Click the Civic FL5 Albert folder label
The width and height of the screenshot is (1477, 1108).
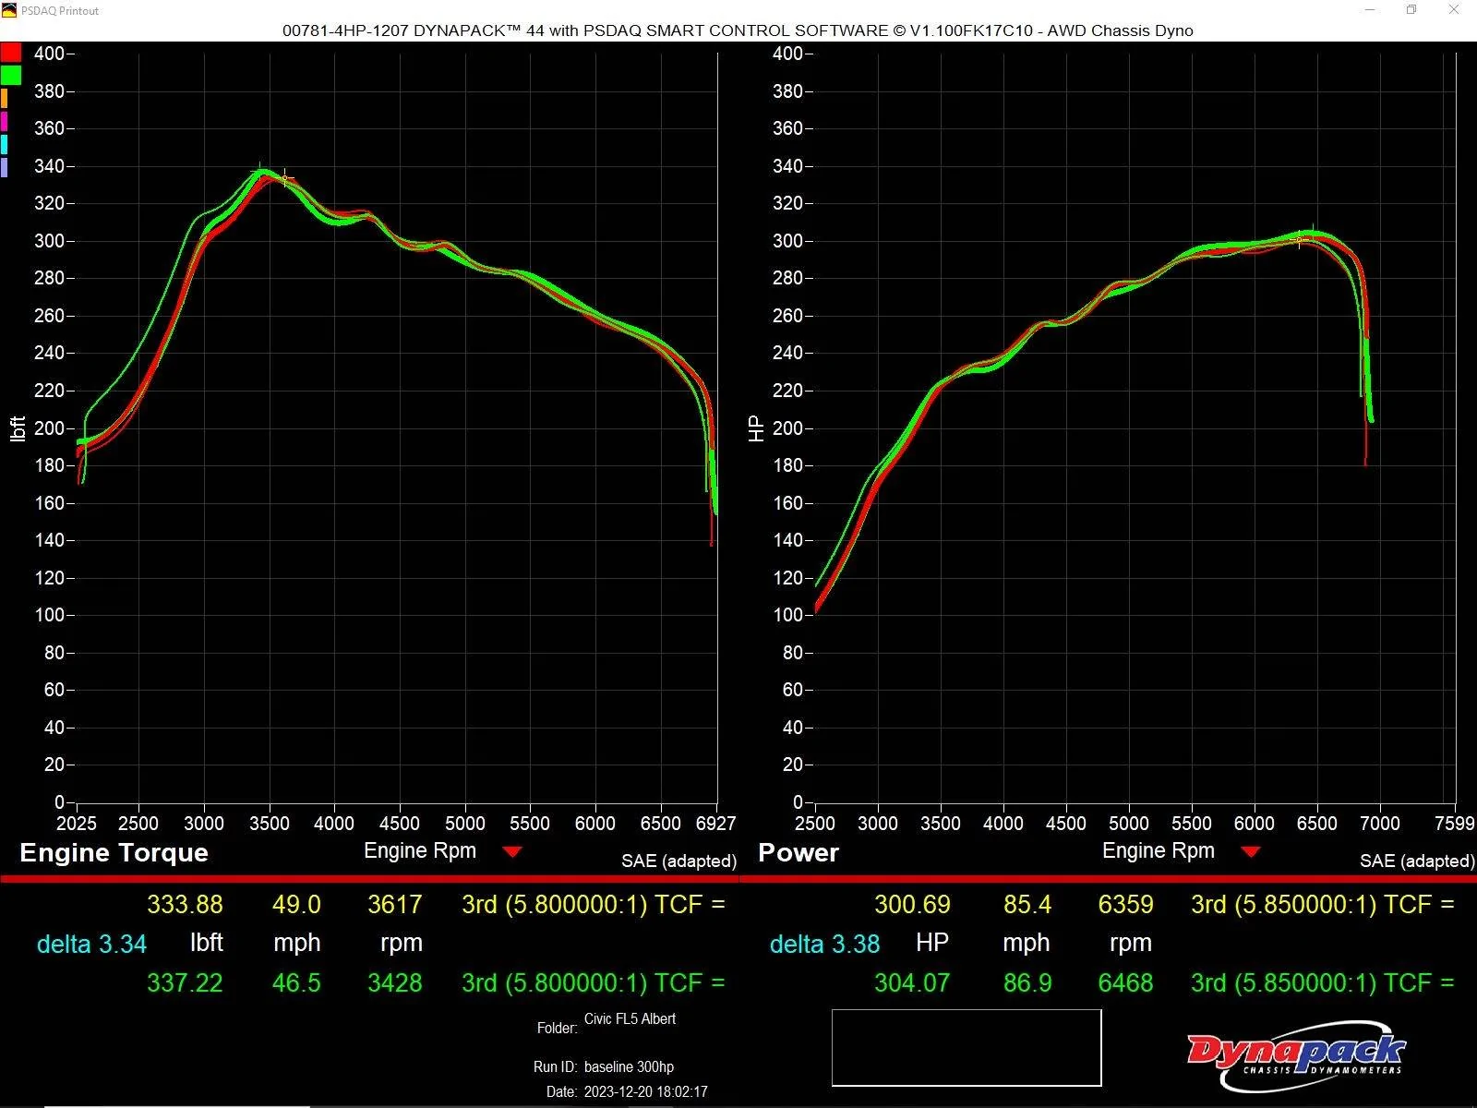click(632, 1018)
